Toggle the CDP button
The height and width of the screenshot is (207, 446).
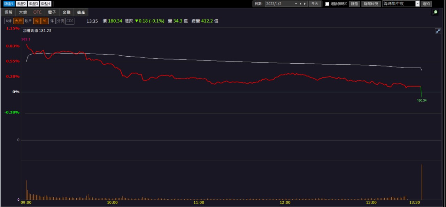click(70, 21)
